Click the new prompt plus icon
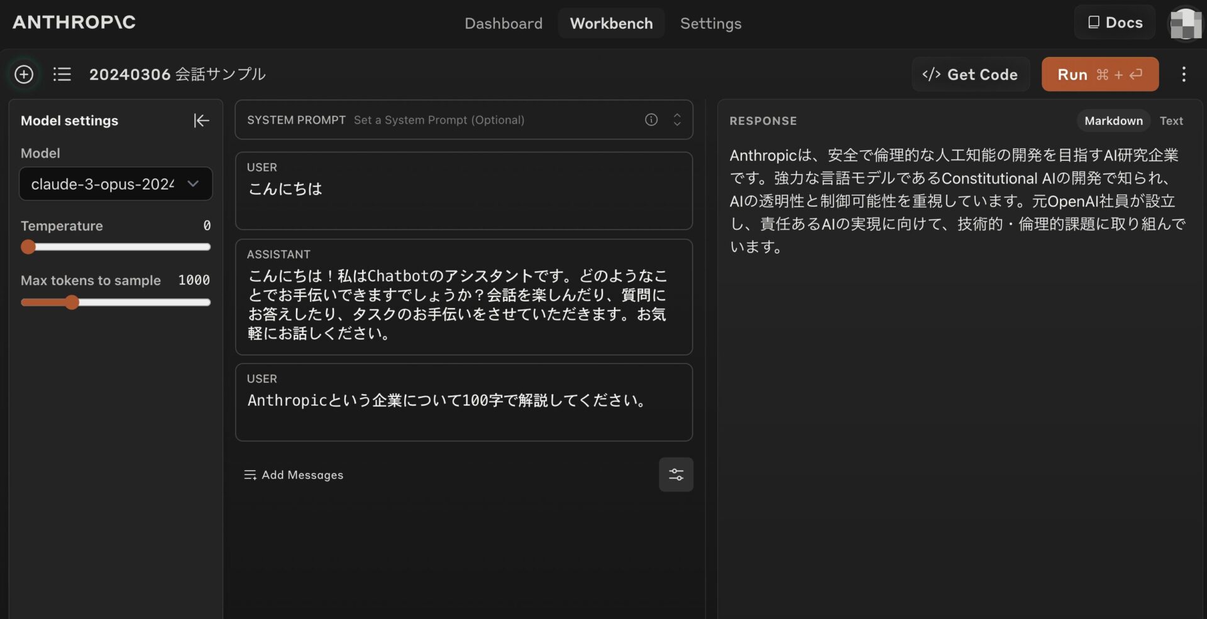1207x619 pixels. (24, 75)
